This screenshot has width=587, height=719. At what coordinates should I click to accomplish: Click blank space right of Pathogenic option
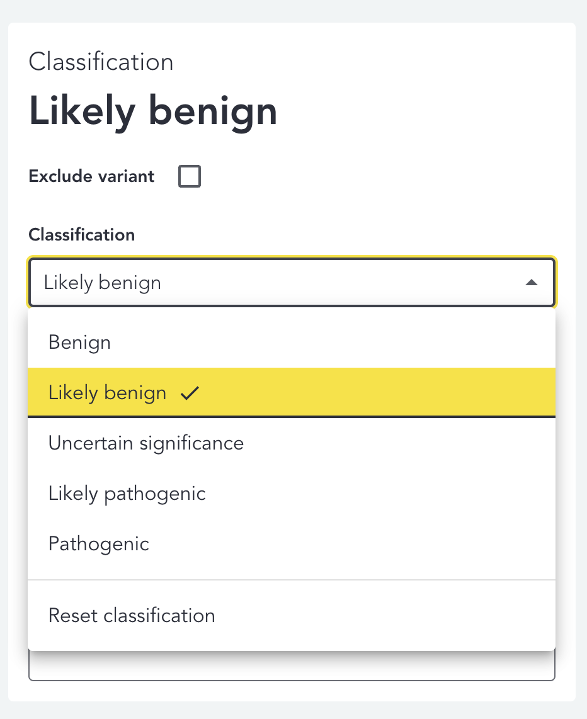pyautogui.click(x=378, y=544)
